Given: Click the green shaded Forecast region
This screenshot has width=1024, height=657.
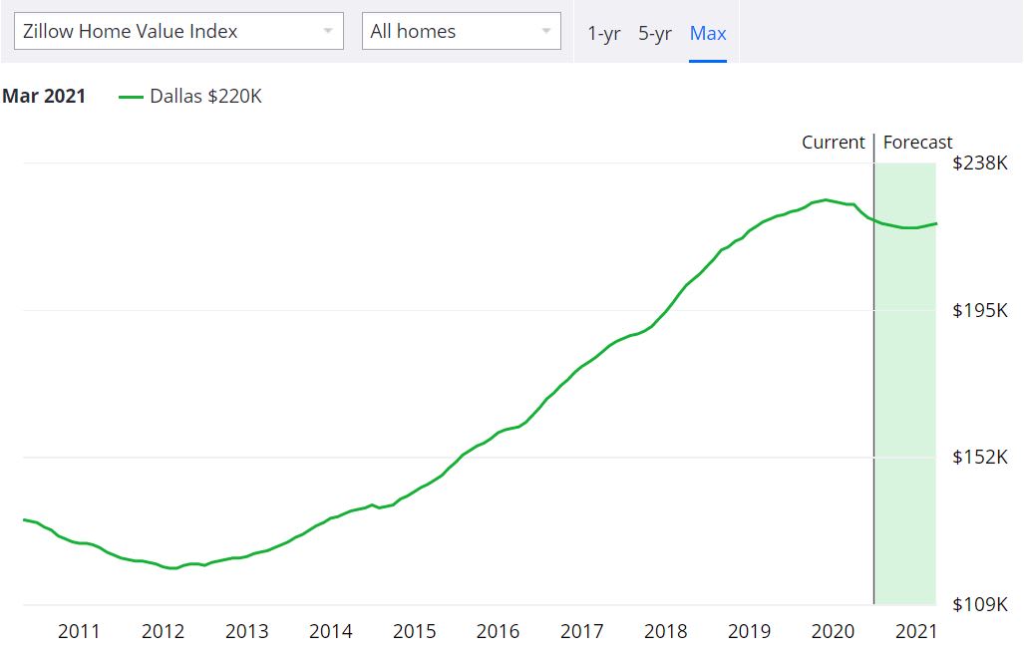Looking at the screenshot, I should click(x=905, y=384).
